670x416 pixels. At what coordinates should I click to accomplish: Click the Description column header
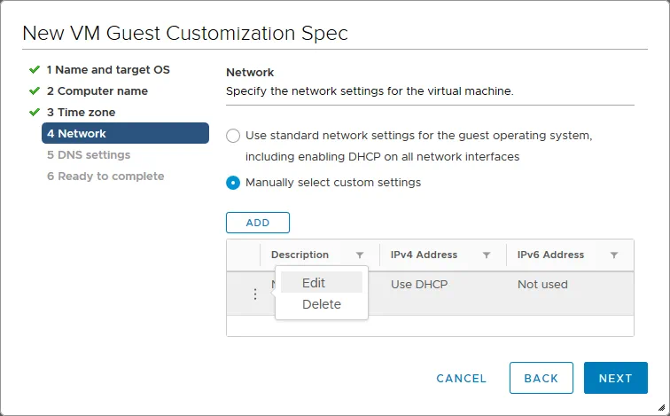point(300,255)
